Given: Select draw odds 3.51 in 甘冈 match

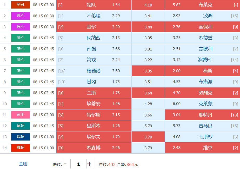Looking at the screenshot, I should [x=148, y=82].
